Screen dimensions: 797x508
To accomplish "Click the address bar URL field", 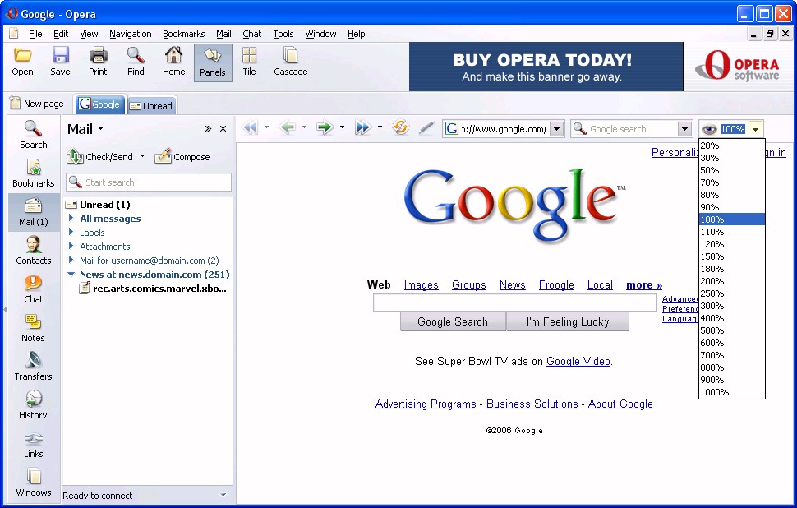I will click(x=503, y=129).
